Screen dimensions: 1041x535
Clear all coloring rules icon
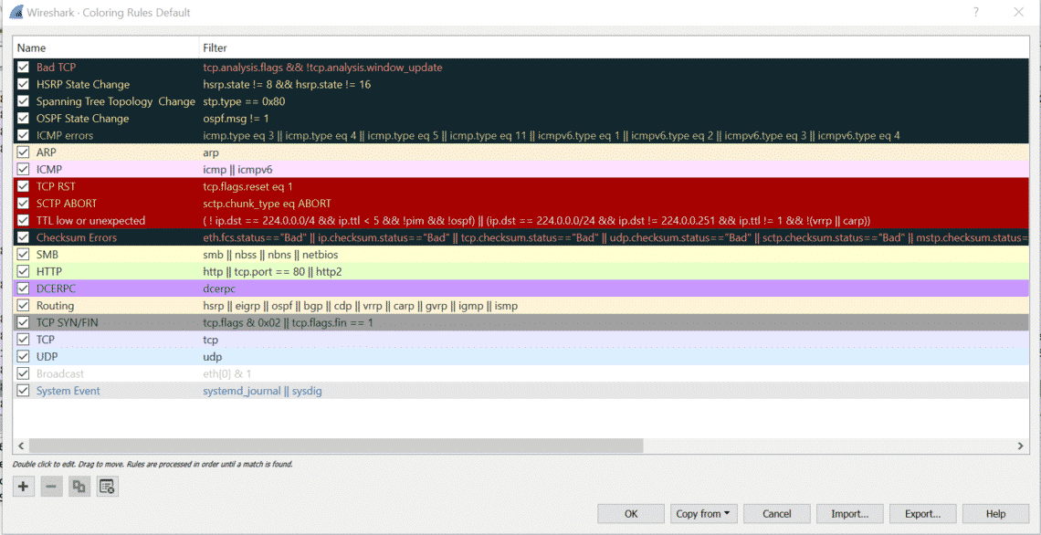click(107, 487)
